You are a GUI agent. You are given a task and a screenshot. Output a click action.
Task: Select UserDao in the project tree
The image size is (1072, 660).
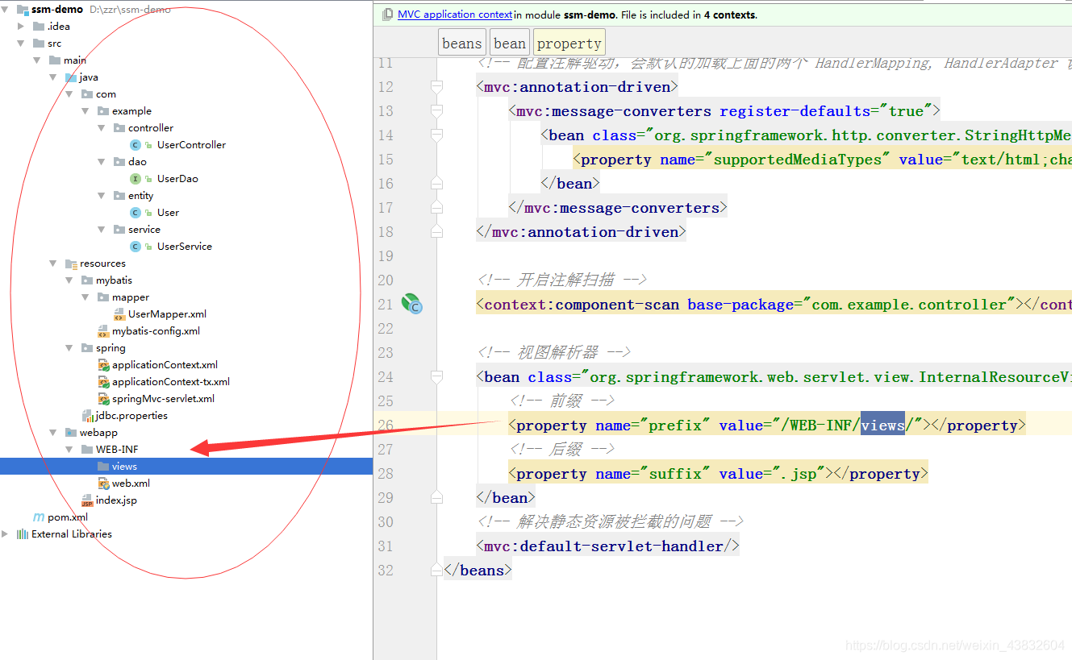click(x=177, y=179)
